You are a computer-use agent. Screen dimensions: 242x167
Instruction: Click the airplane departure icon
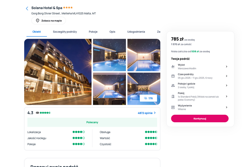[x=173, y=66]
